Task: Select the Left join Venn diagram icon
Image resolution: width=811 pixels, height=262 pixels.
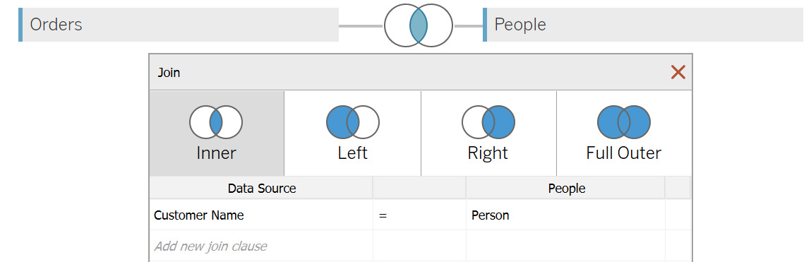Action: tap(353, 122)
